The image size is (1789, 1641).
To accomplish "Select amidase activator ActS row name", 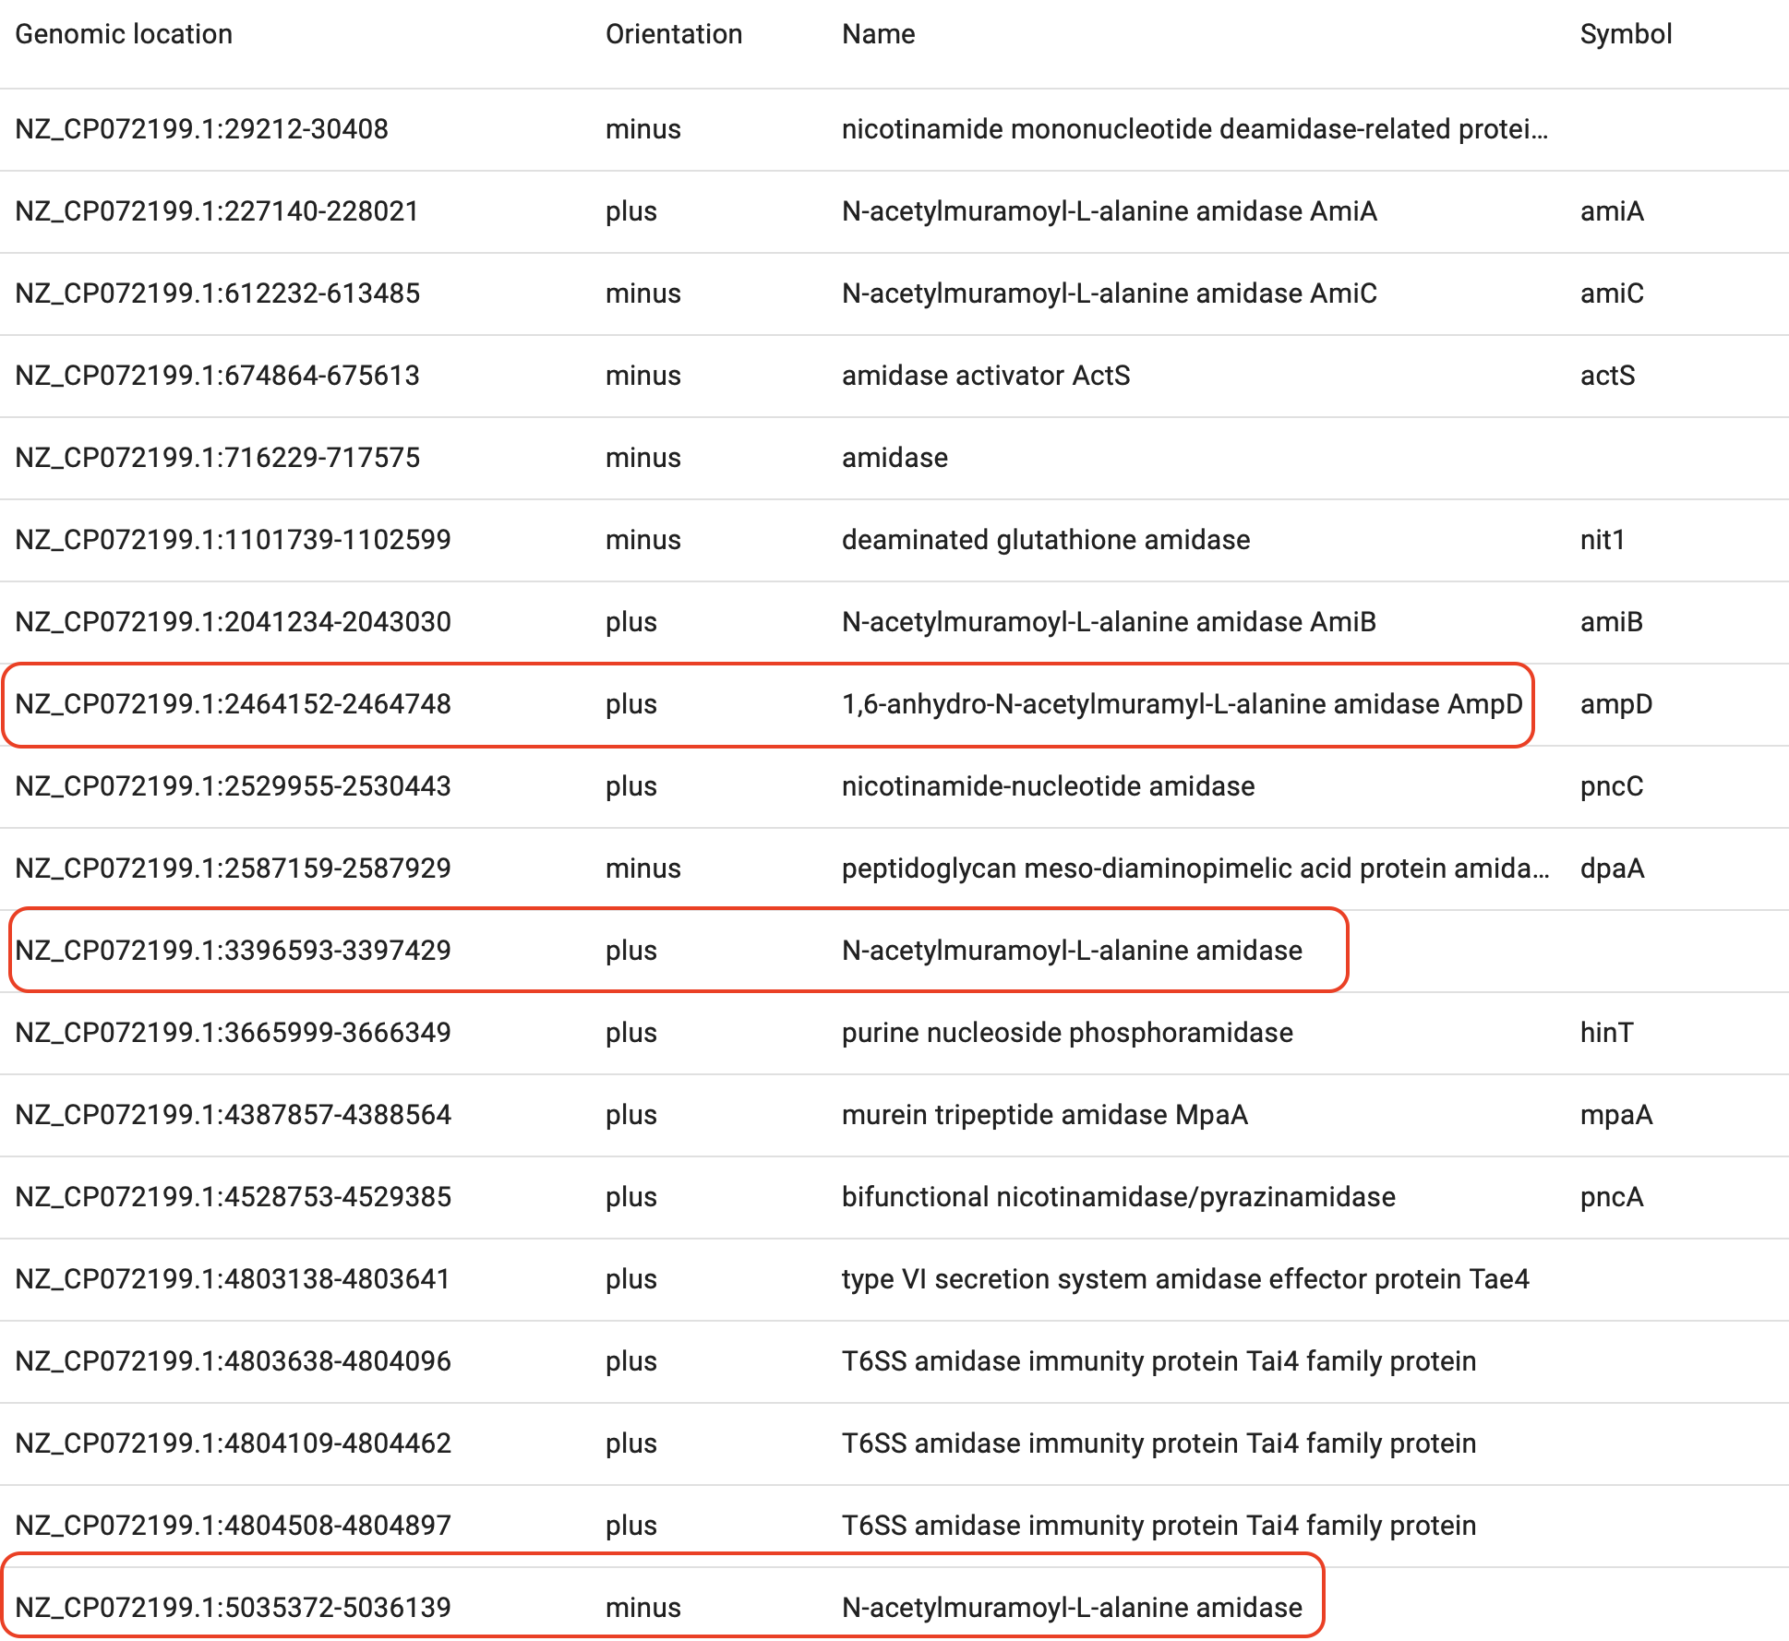I will (985, 376).
